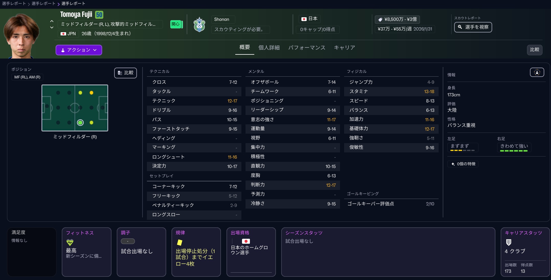Click the Japan flag nationality icon
Viewport: 551px width, 280px height.
(x=304, y=19)
